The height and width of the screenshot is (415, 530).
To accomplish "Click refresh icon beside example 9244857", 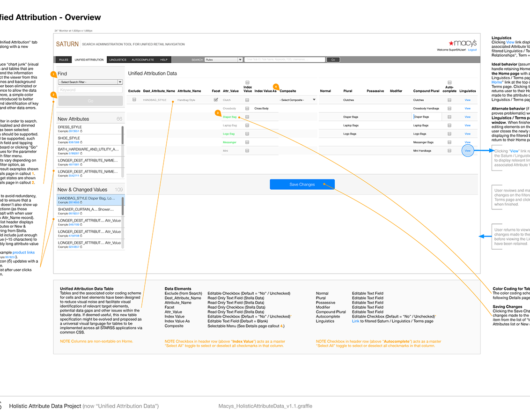I will point(81,247).
